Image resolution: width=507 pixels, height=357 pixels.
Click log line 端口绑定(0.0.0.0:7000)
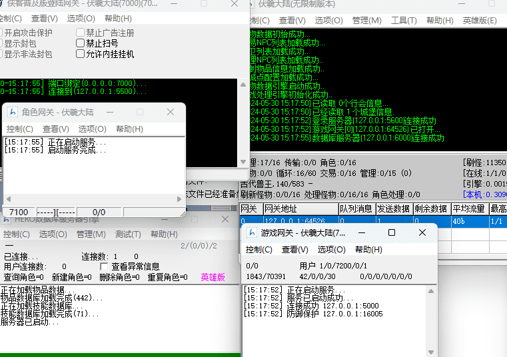[x=73, y=83]
